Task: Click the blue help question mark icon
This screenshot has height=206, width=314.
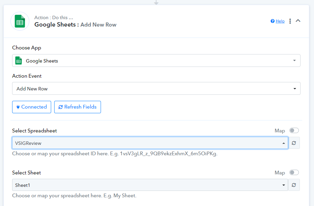Action: tap(272, 21)
